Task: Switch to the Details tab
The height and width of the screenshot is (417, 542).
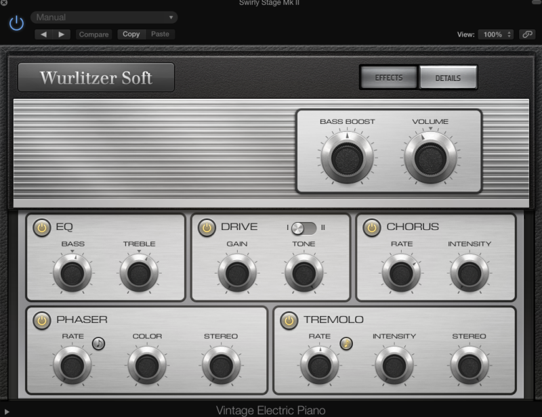Action: click(448, 78)
